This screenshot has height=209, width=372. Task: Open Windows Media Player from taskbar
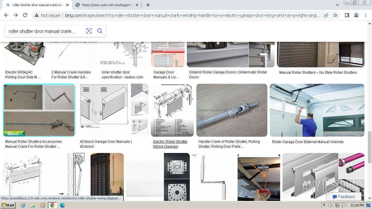click(x=43, y=205)
